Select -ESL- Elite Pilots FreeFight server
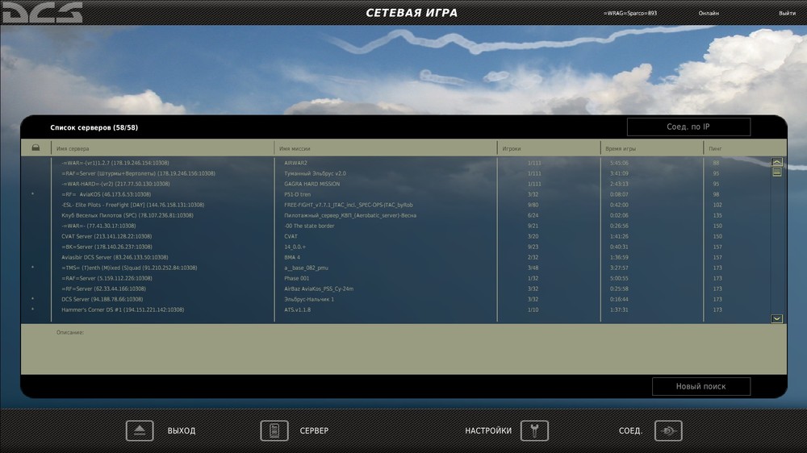This screenshot has width=807, height=453. tap(395, 205)
